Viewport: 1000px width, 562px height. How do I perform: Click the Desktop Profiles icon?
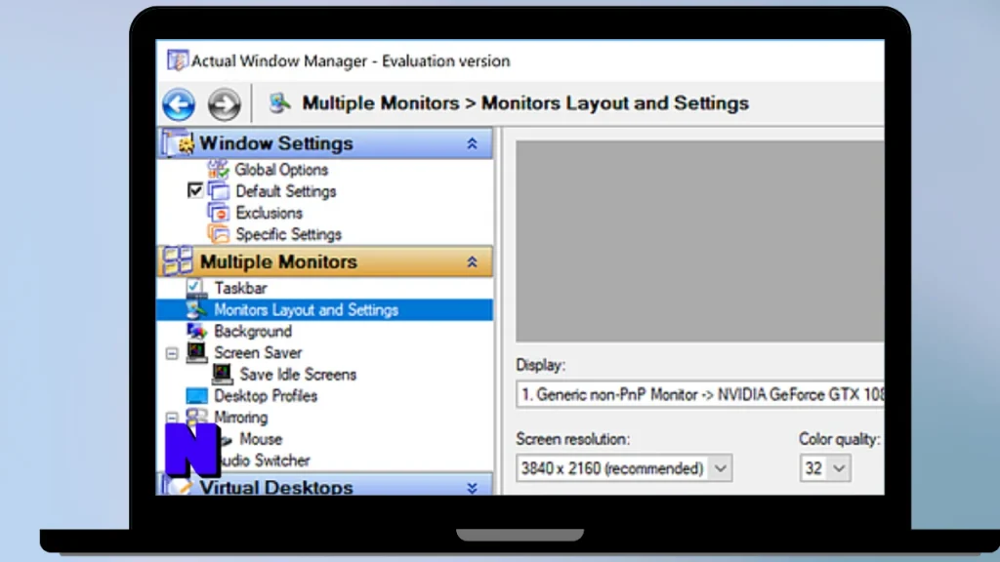196,396
